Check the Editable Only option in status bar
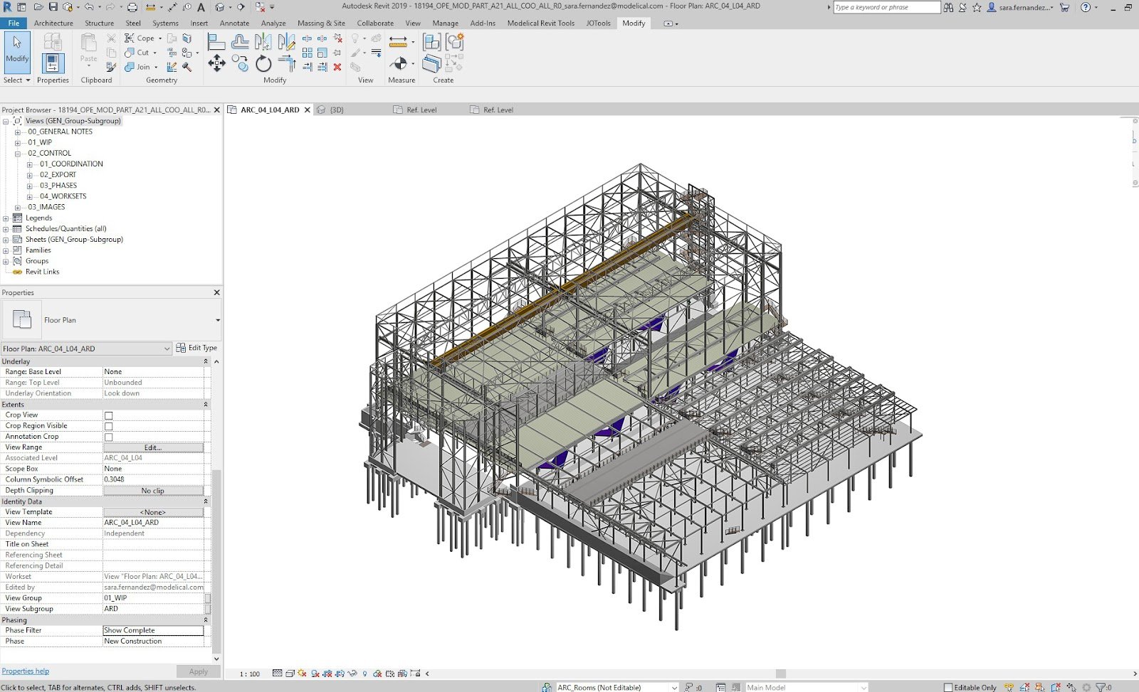Image resolution: width=1139 pixels, height=692 pixels. [x=948, y=687]
